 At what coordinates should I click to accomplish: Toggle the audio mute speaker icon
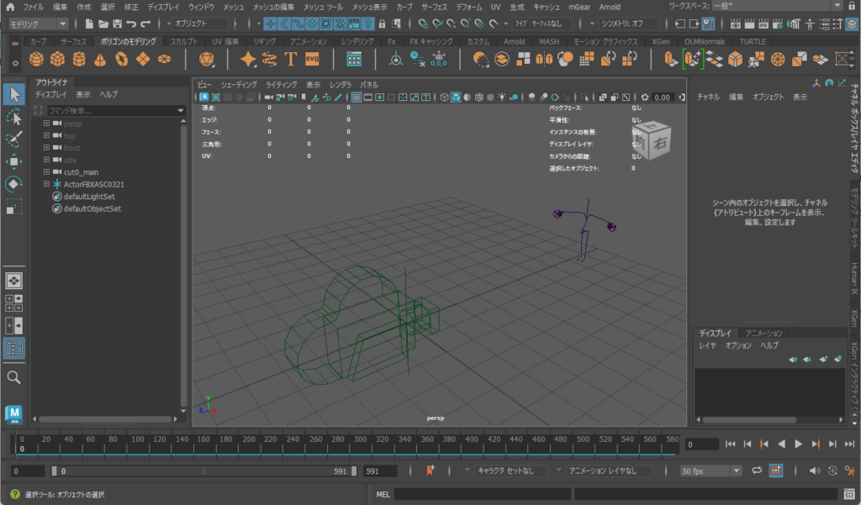tap(814, 471)
